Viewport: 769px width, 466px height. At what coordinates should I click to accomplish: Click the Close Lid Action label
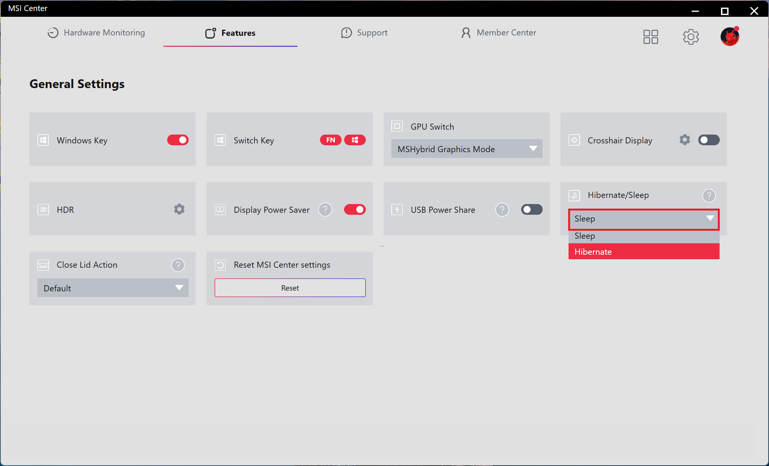pyautogui.click(x=87, y=265)
